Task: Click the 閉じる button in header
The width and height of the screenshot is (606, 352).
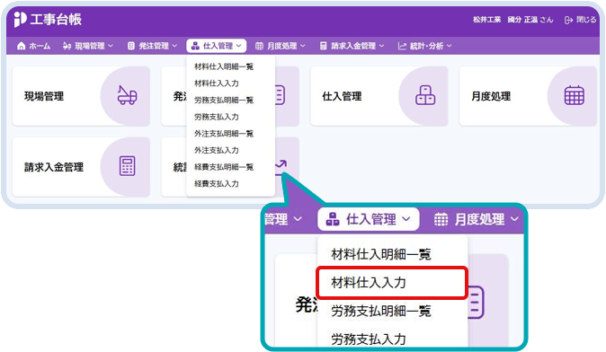Action: pos(581,20)
